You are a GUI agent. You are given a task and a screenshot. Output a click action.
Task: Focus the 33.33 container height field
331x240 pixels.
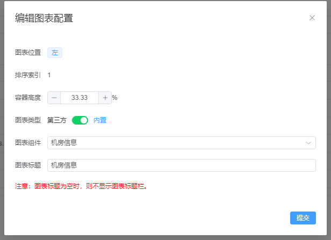[x=80, y=98]
